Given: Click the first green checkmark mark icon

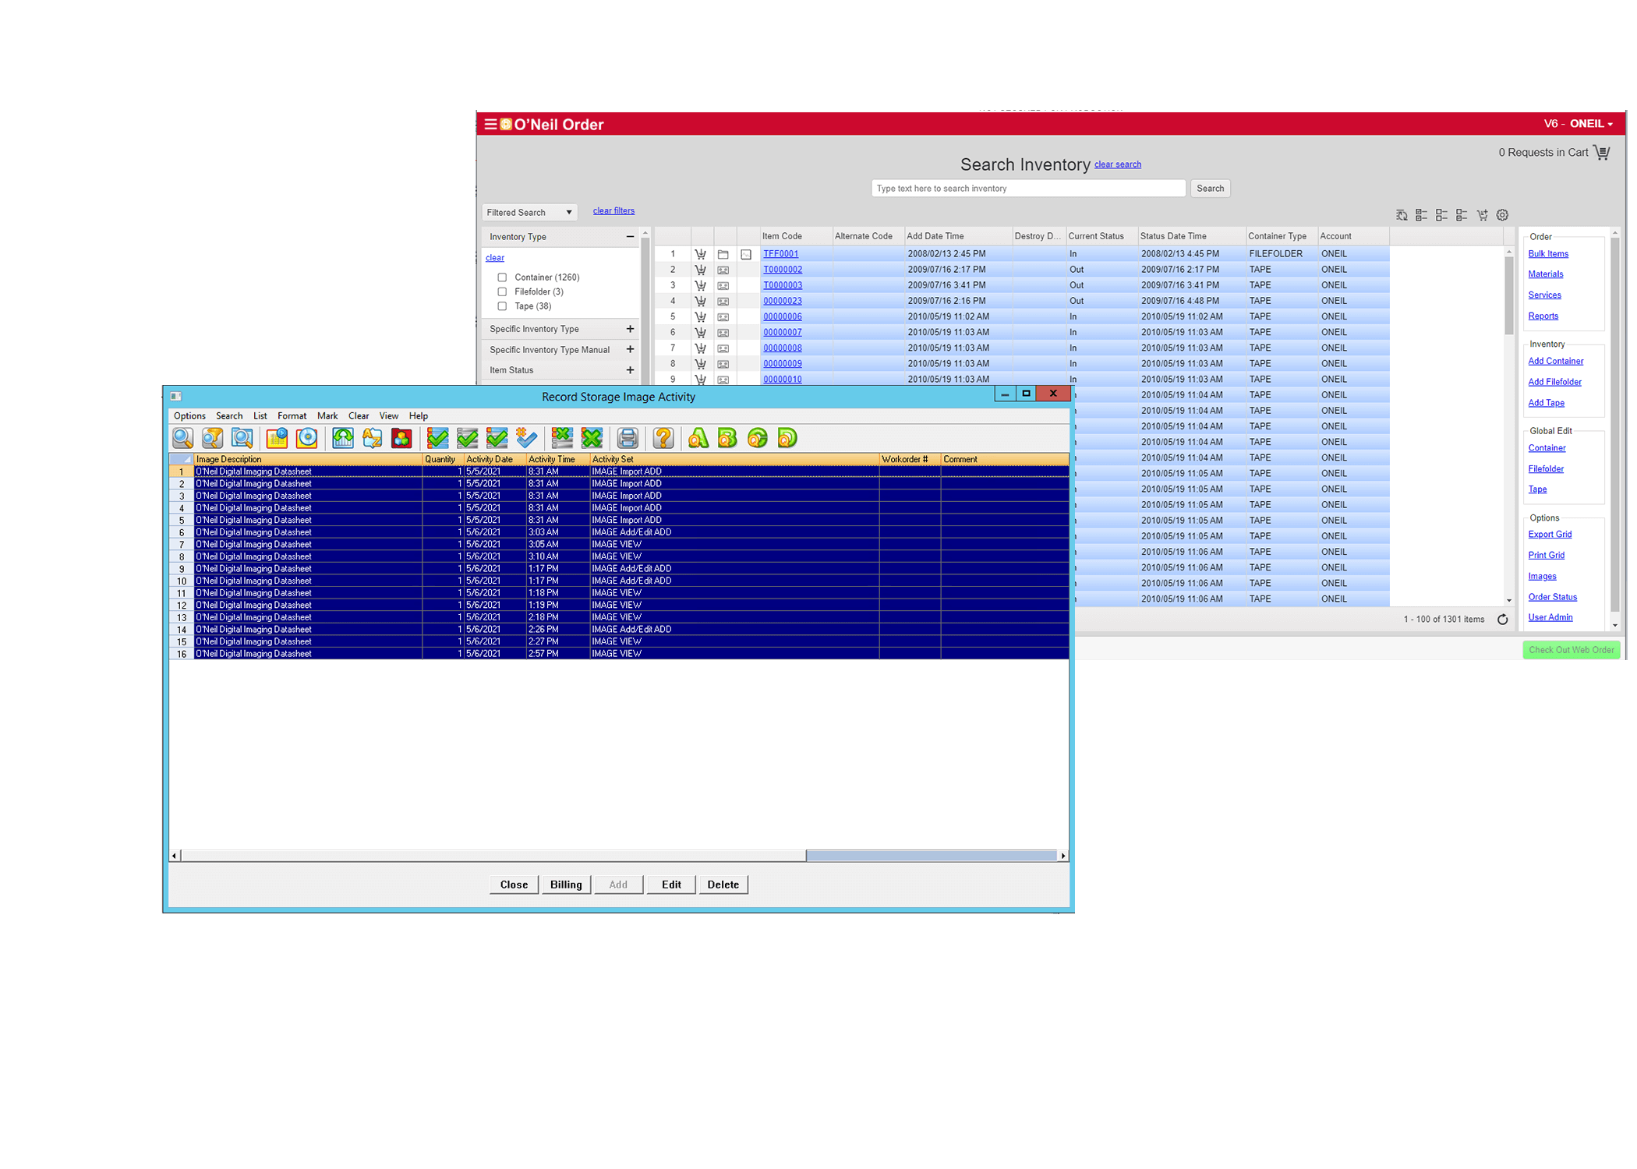Looking at the screenshot, I should click(438, 438).
